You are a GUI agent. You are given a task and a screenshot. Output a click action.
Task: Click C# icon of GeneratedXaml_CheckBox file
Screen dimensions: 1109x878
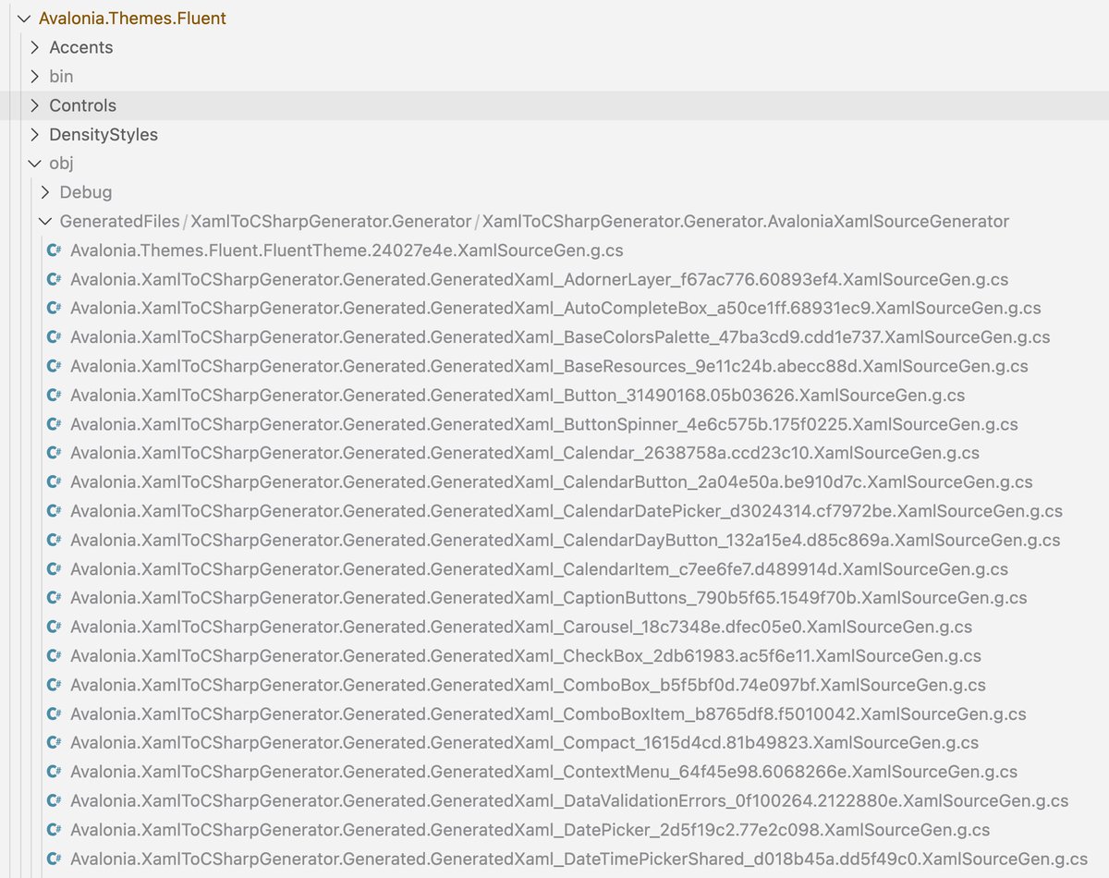tap(55, 656)
